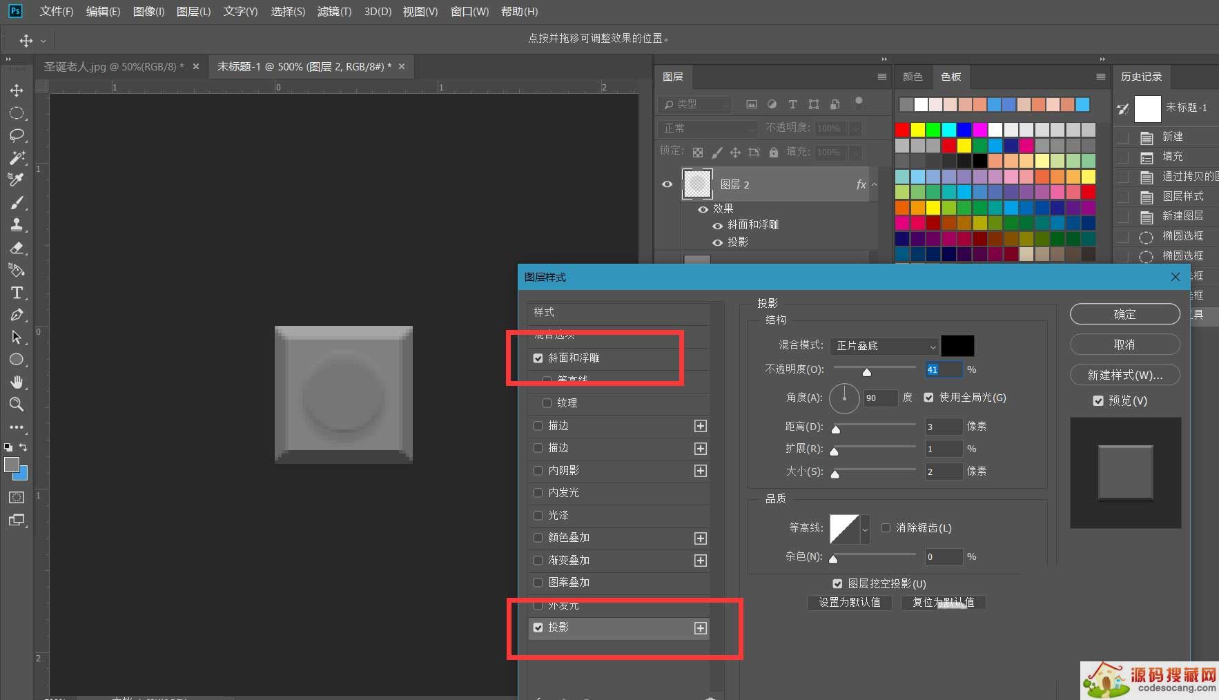
Task: Open the File (文件) menu
Action: [x=57, y=12]
